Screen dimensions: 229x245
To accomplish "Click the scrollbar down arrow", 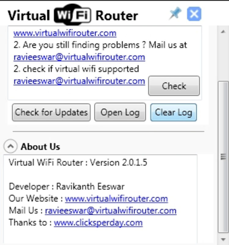I will pos(223,239).
